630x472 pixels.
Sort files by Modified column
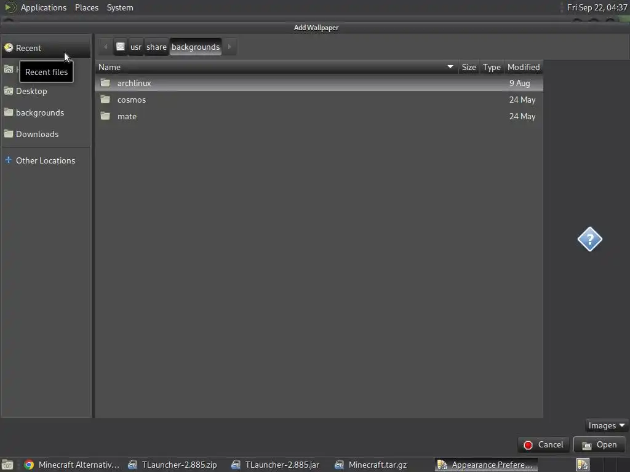(x=524, y=68)
